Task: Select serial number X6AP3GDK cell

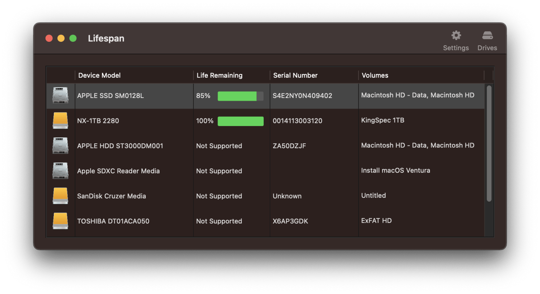Action: [x=290, y=221]
